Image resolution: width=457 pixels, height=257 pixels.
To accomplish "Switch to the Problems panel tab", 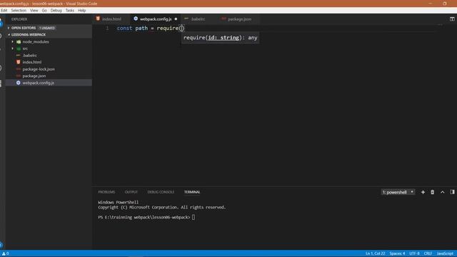I will [x=106, y=192].
